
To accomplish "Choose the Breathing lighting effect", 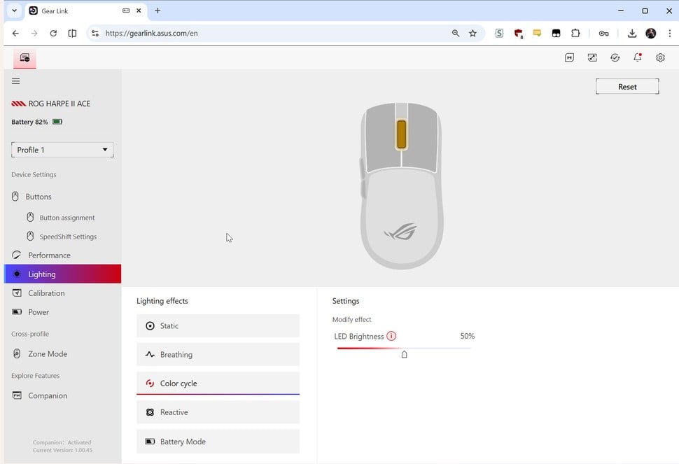I will pos(218,355).
